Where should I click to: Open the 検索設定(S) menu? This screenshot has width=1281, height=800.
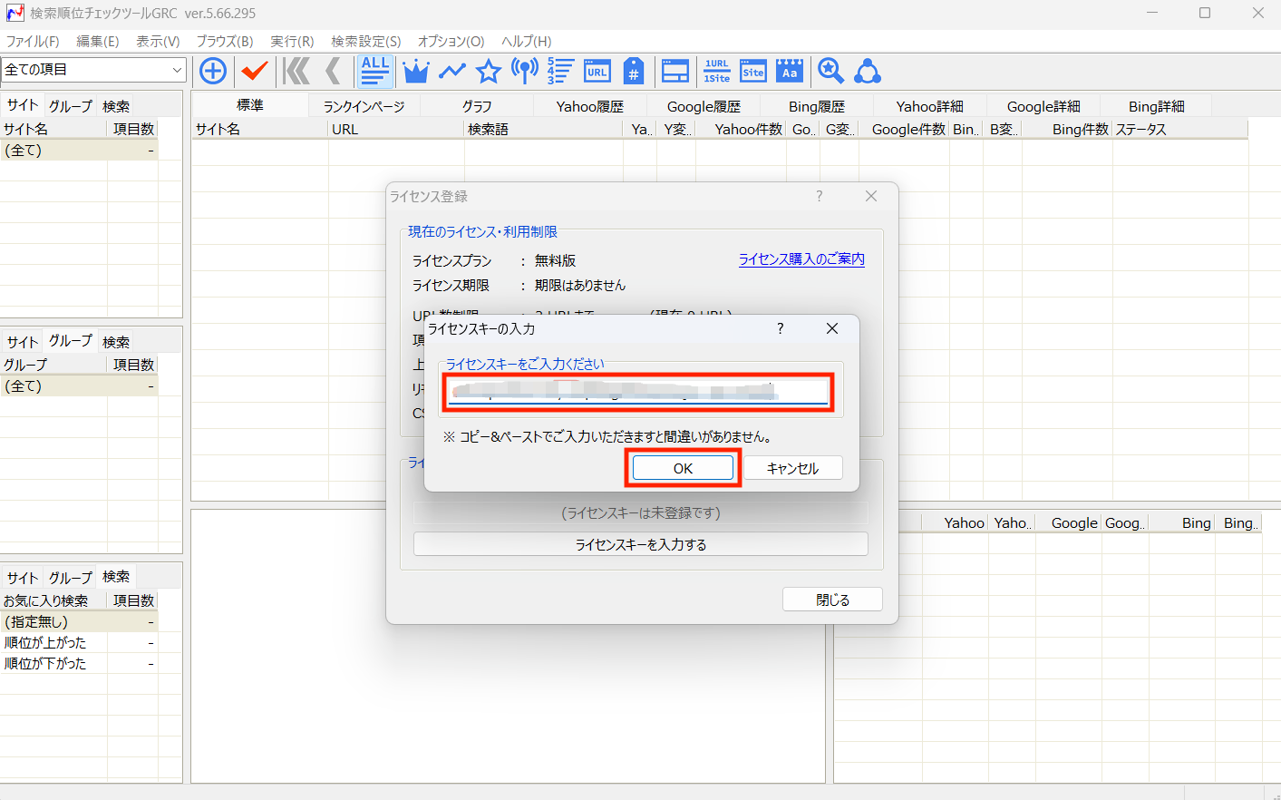(x=366, y=41)
